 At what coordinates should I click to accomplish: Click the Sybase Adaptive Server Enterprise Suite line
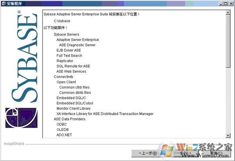point(92,14)
